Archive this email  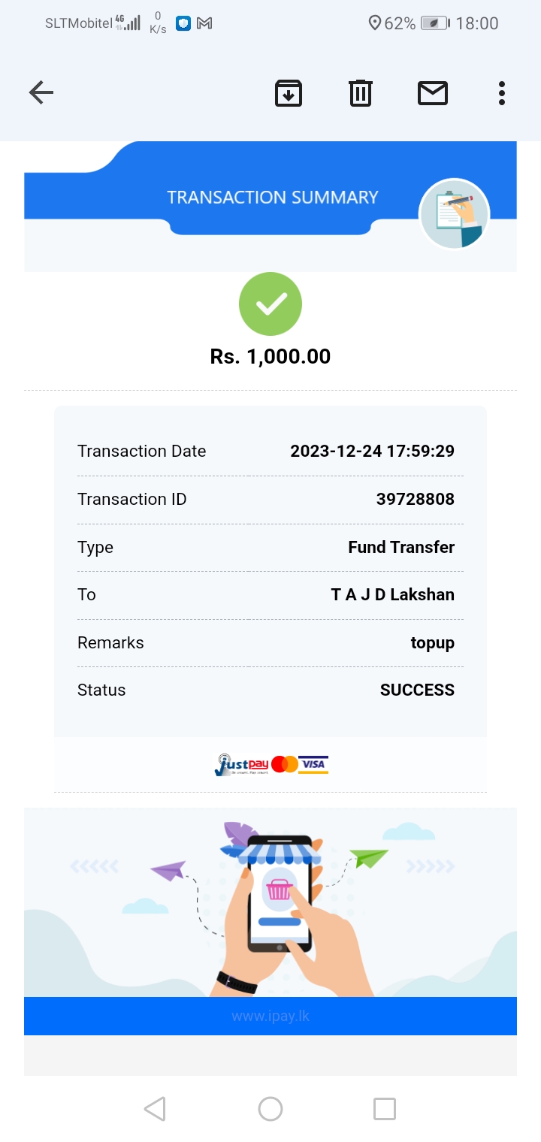coord(288,93)
